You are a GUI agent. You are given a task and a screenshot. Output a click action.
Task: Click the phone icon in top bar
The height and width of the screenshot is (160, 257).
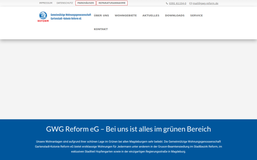click(167, 3)
